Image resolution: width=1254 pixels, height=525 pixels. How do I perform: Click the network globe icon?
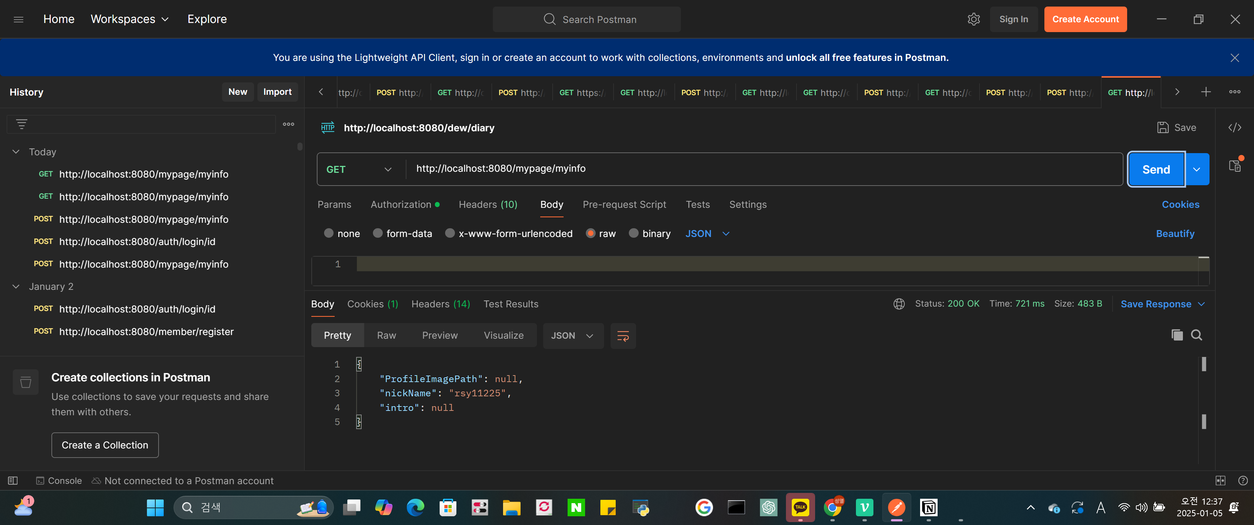coord(899,304)
